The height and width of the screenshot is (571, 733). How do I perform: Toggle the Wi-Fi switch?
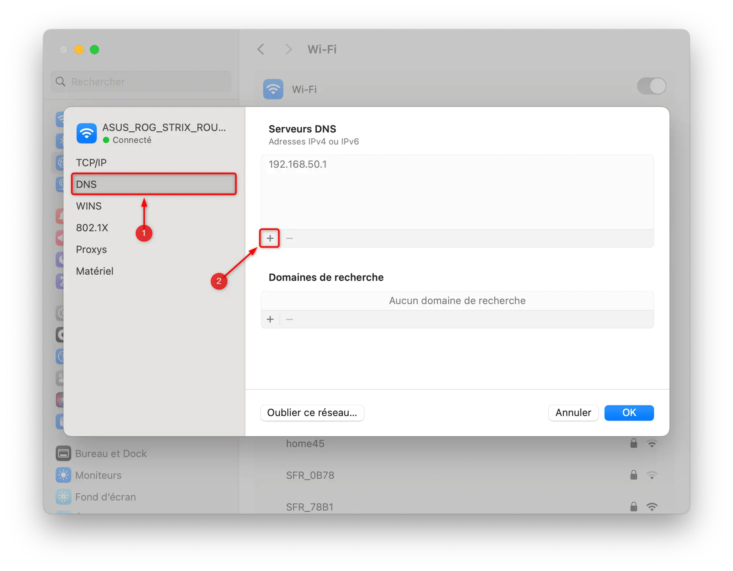651,86
